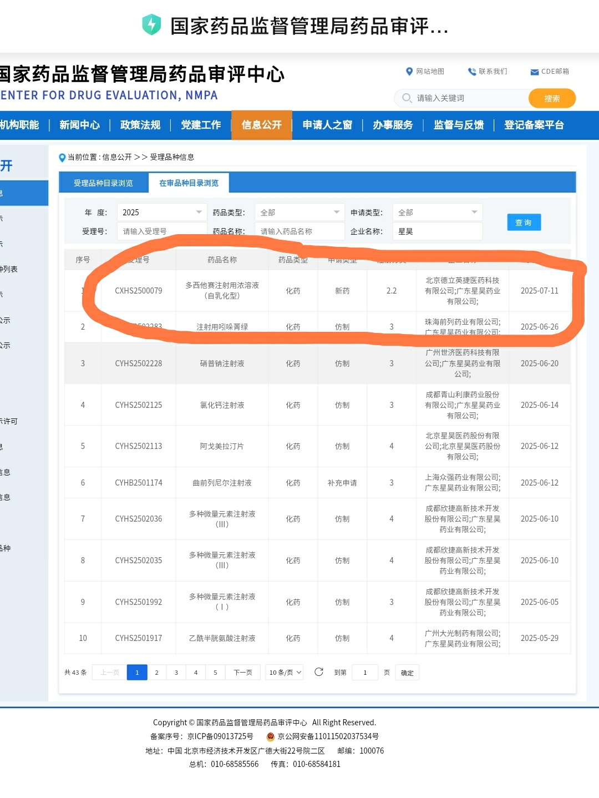Open the 10条/页 page size dropdown

pyautogui.click(x=285, y=673)
